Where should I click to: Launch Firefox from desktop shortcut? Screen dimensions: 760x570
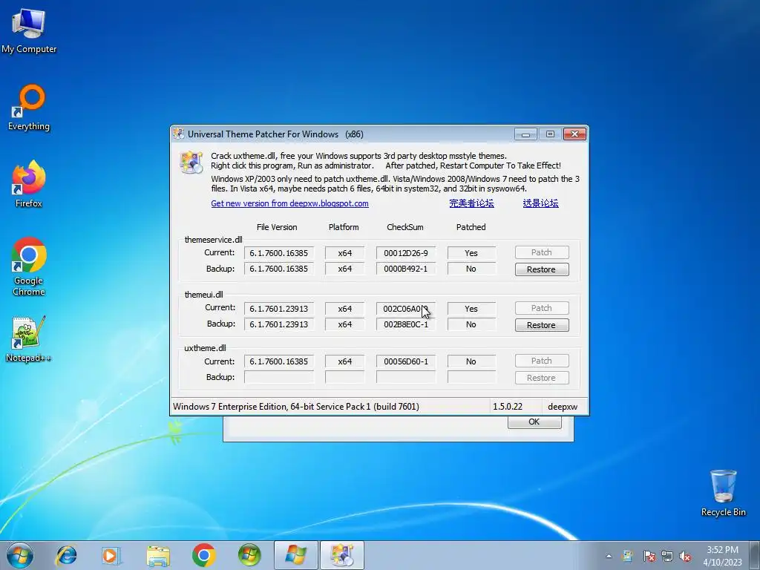29,184
